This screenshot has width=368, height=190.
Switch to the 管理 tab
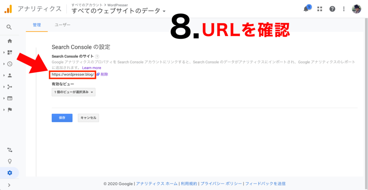(37, 25)
